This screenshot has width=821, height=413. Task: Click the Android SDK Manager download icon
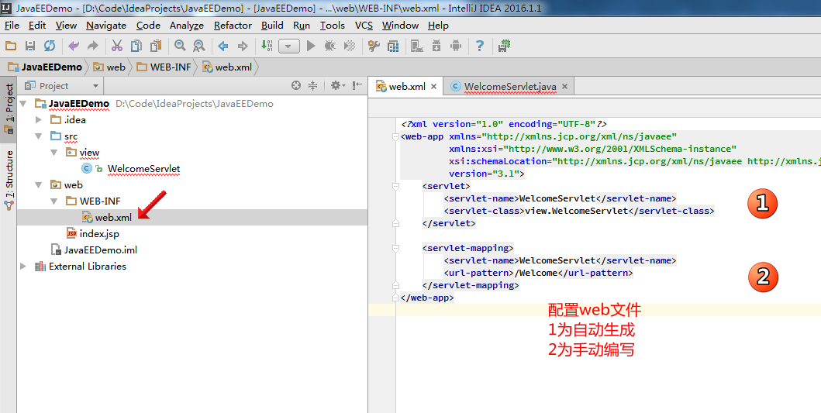click(436, 46)
